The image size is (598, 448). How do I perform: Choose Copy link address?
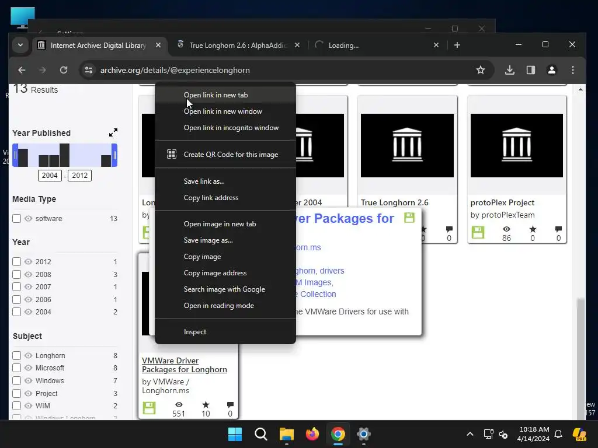[225, 198]
